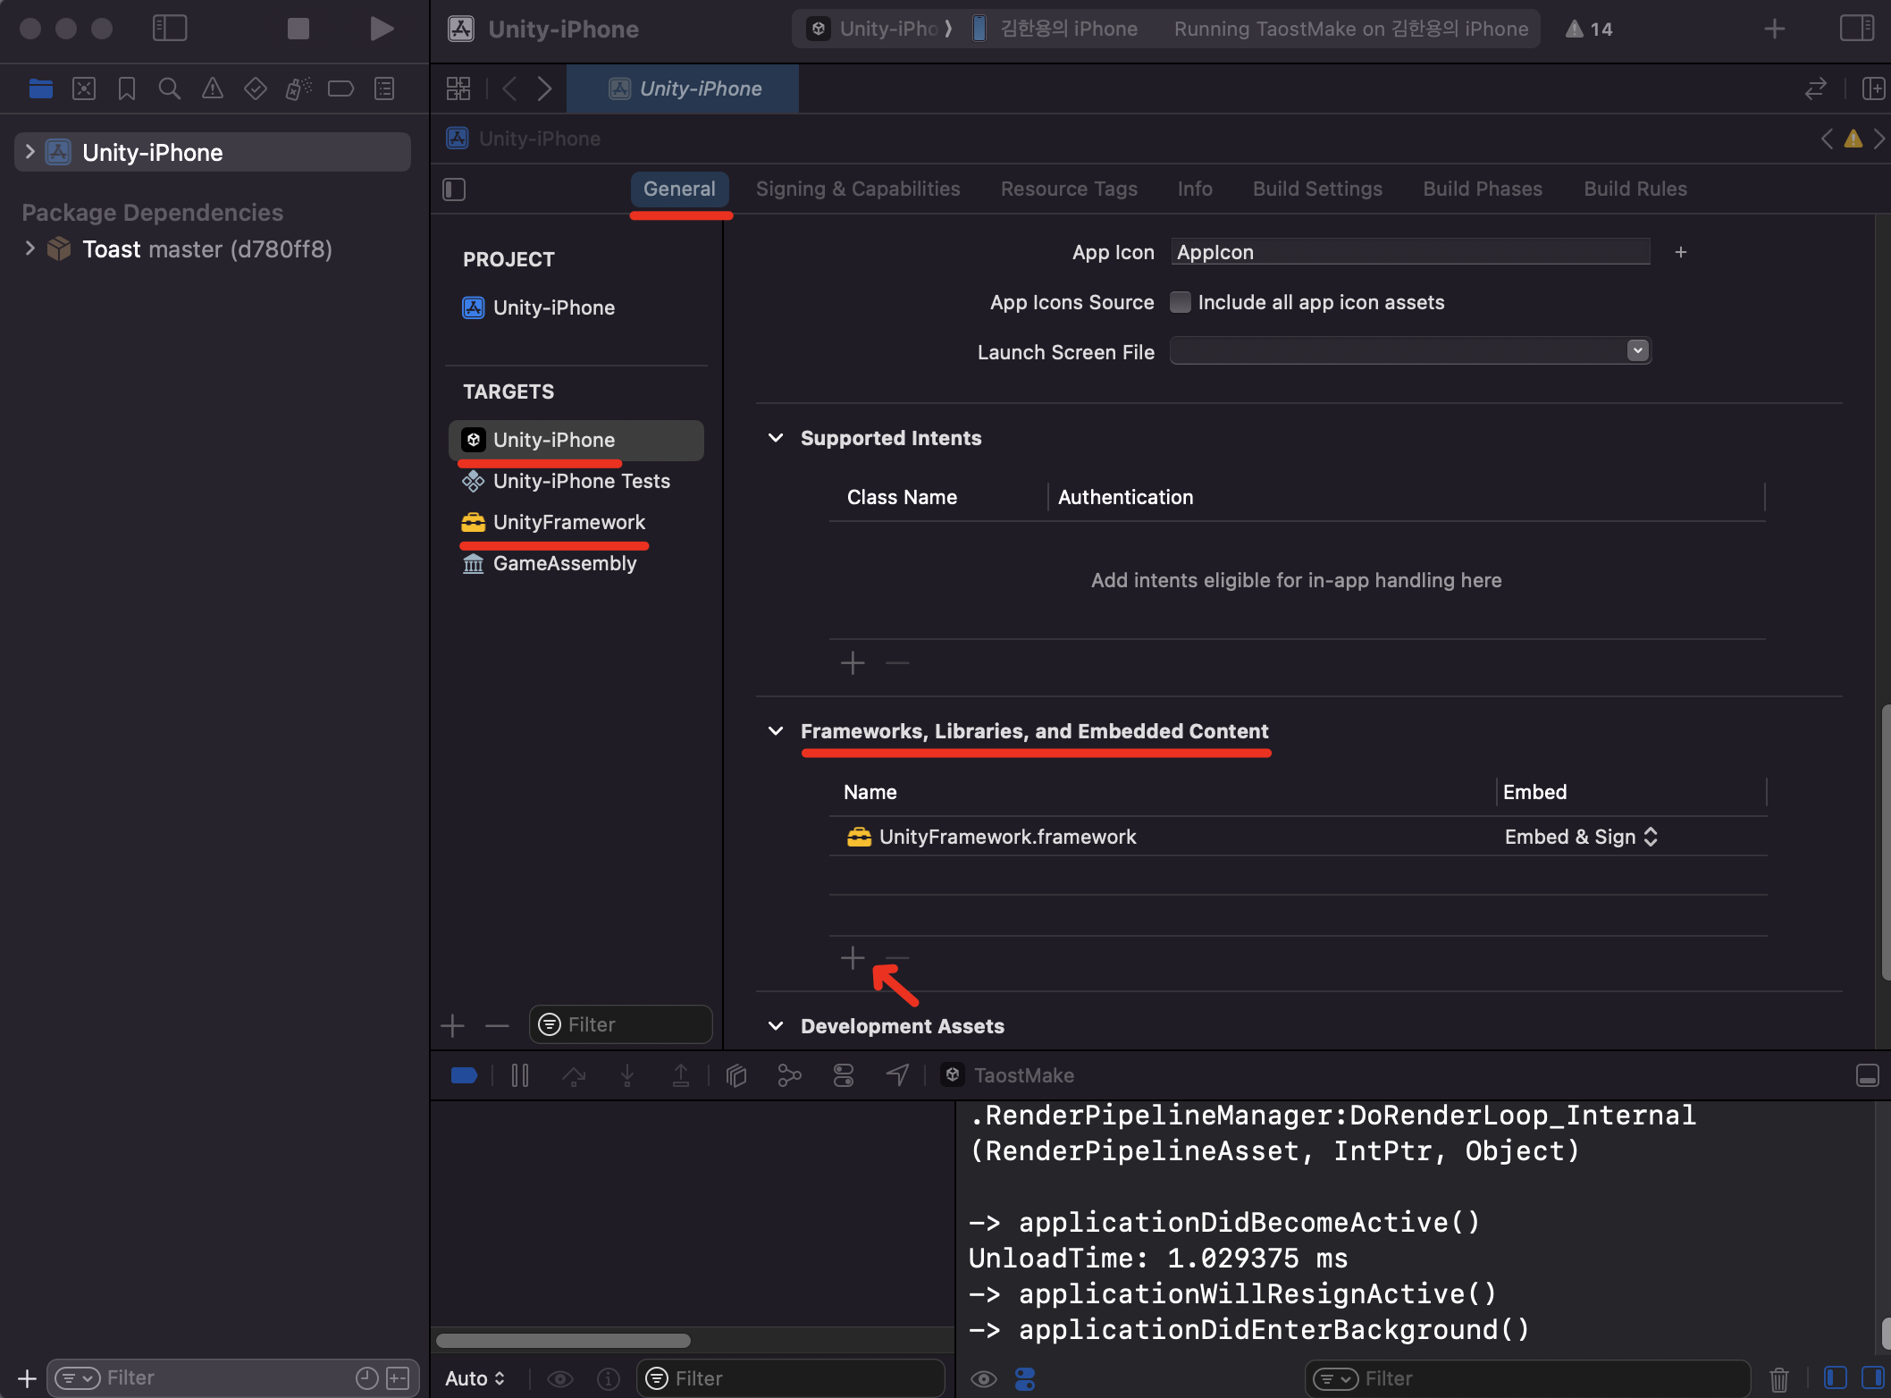Expand Unity-iPhone project in navigator
This screenshot has height=1398, width=1891.
(29, 152)
